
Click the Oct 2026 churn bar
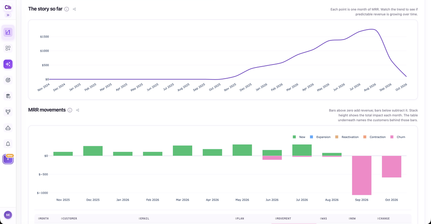(x=391, y=166)
